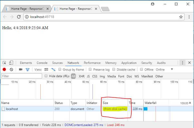The height and width of the screenshot is (128, 194).
Task: Open the Sources tab
Action: (57, 63)
